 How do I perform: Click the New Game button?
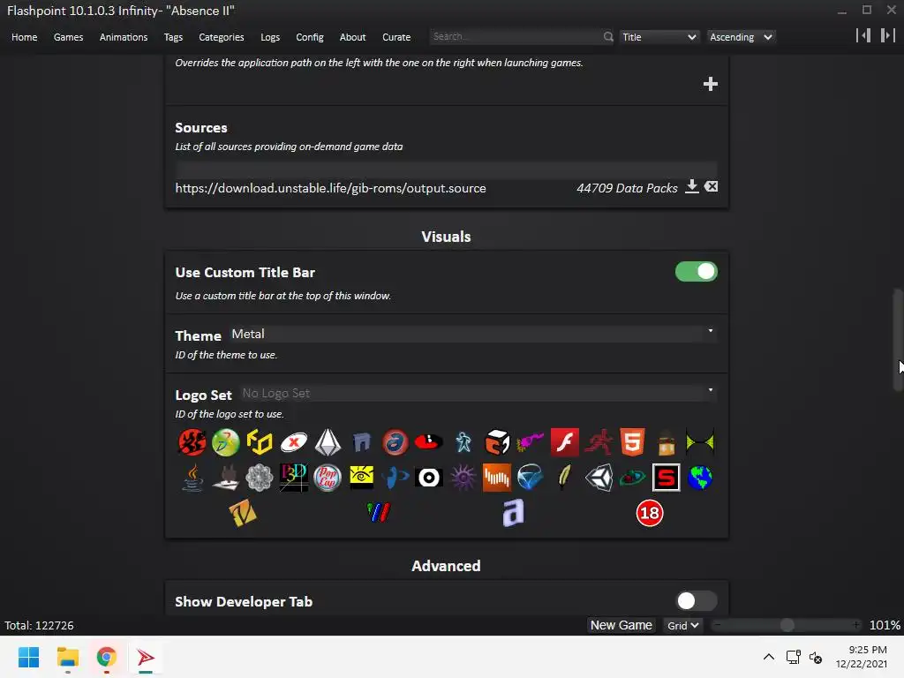621,626
